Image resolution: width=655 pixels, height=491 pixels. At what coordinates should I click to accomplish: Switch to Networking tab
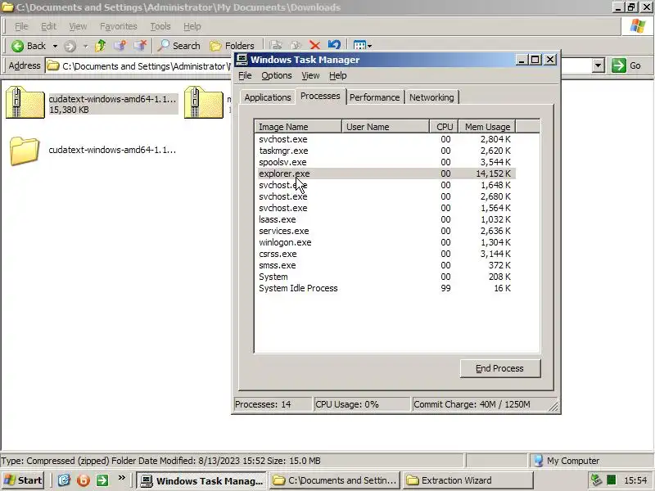tap(431, 97)
